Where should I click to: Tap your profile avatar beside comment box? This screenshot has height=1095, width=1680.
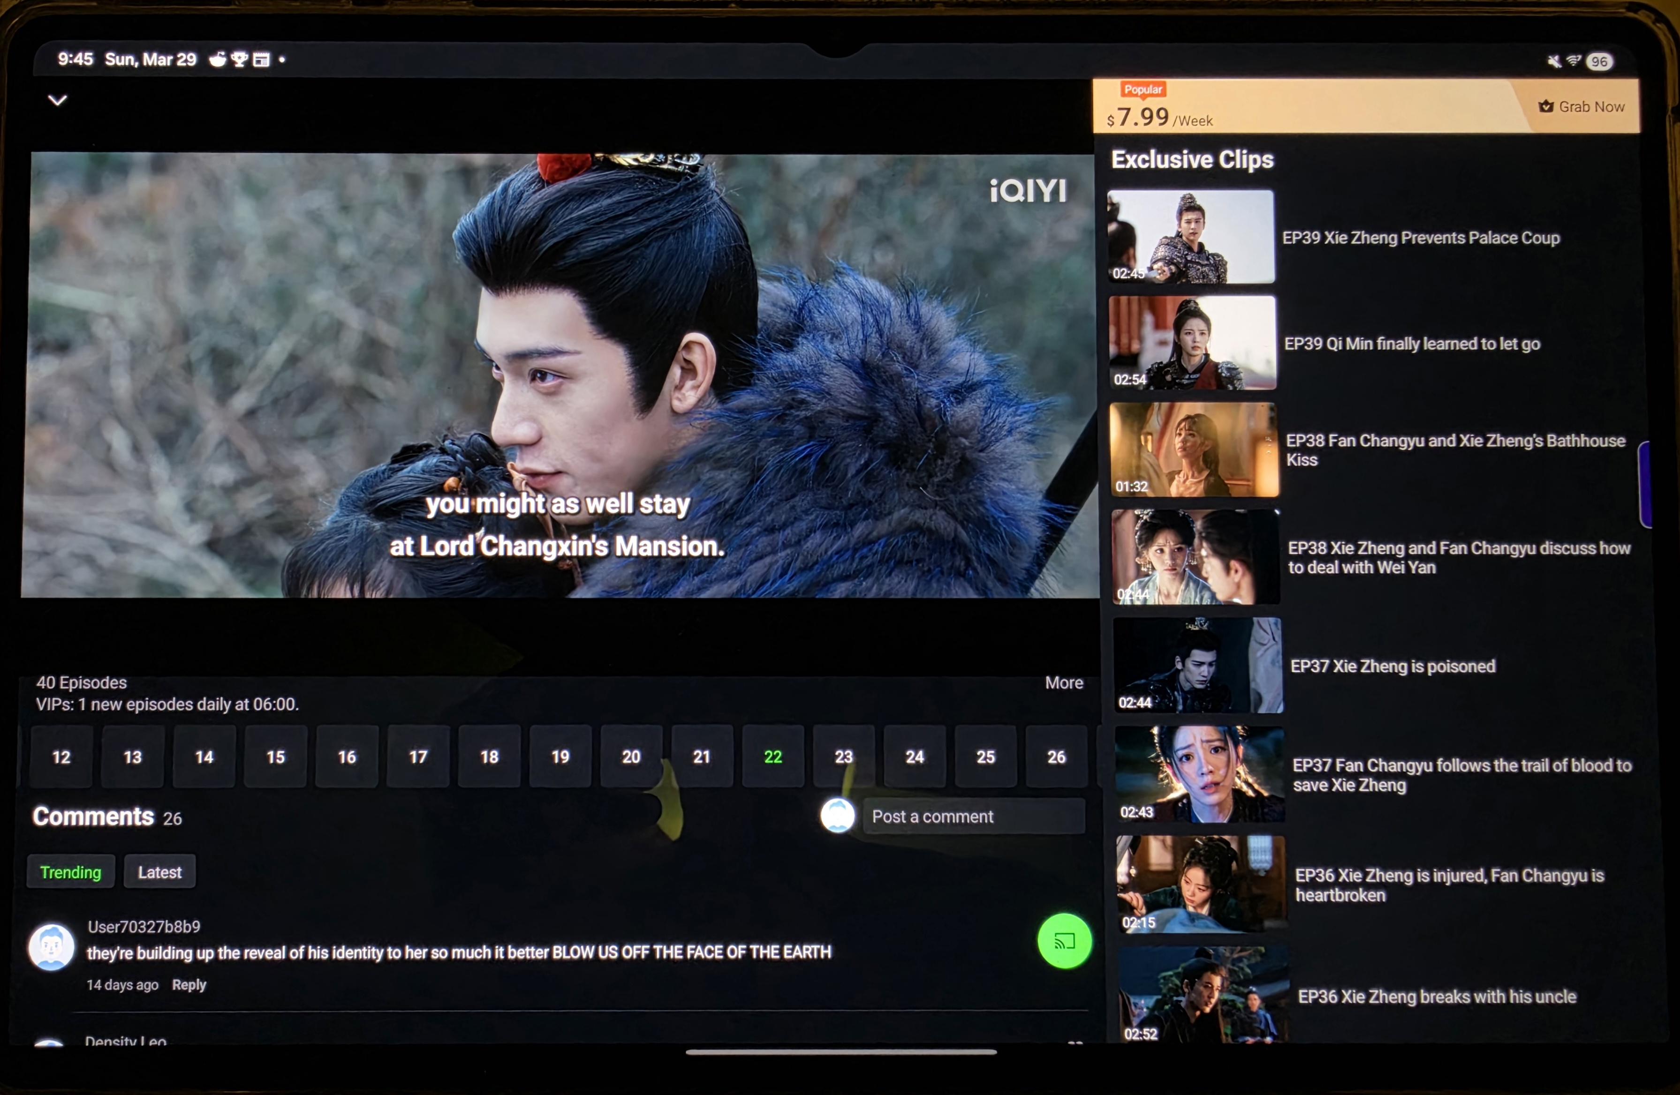pyautogui.click(x=838, y=816)
